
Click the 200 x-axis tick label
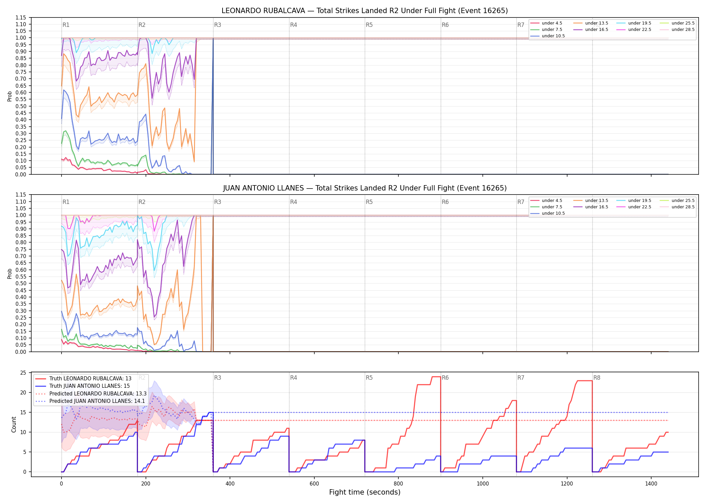point(146,484)
